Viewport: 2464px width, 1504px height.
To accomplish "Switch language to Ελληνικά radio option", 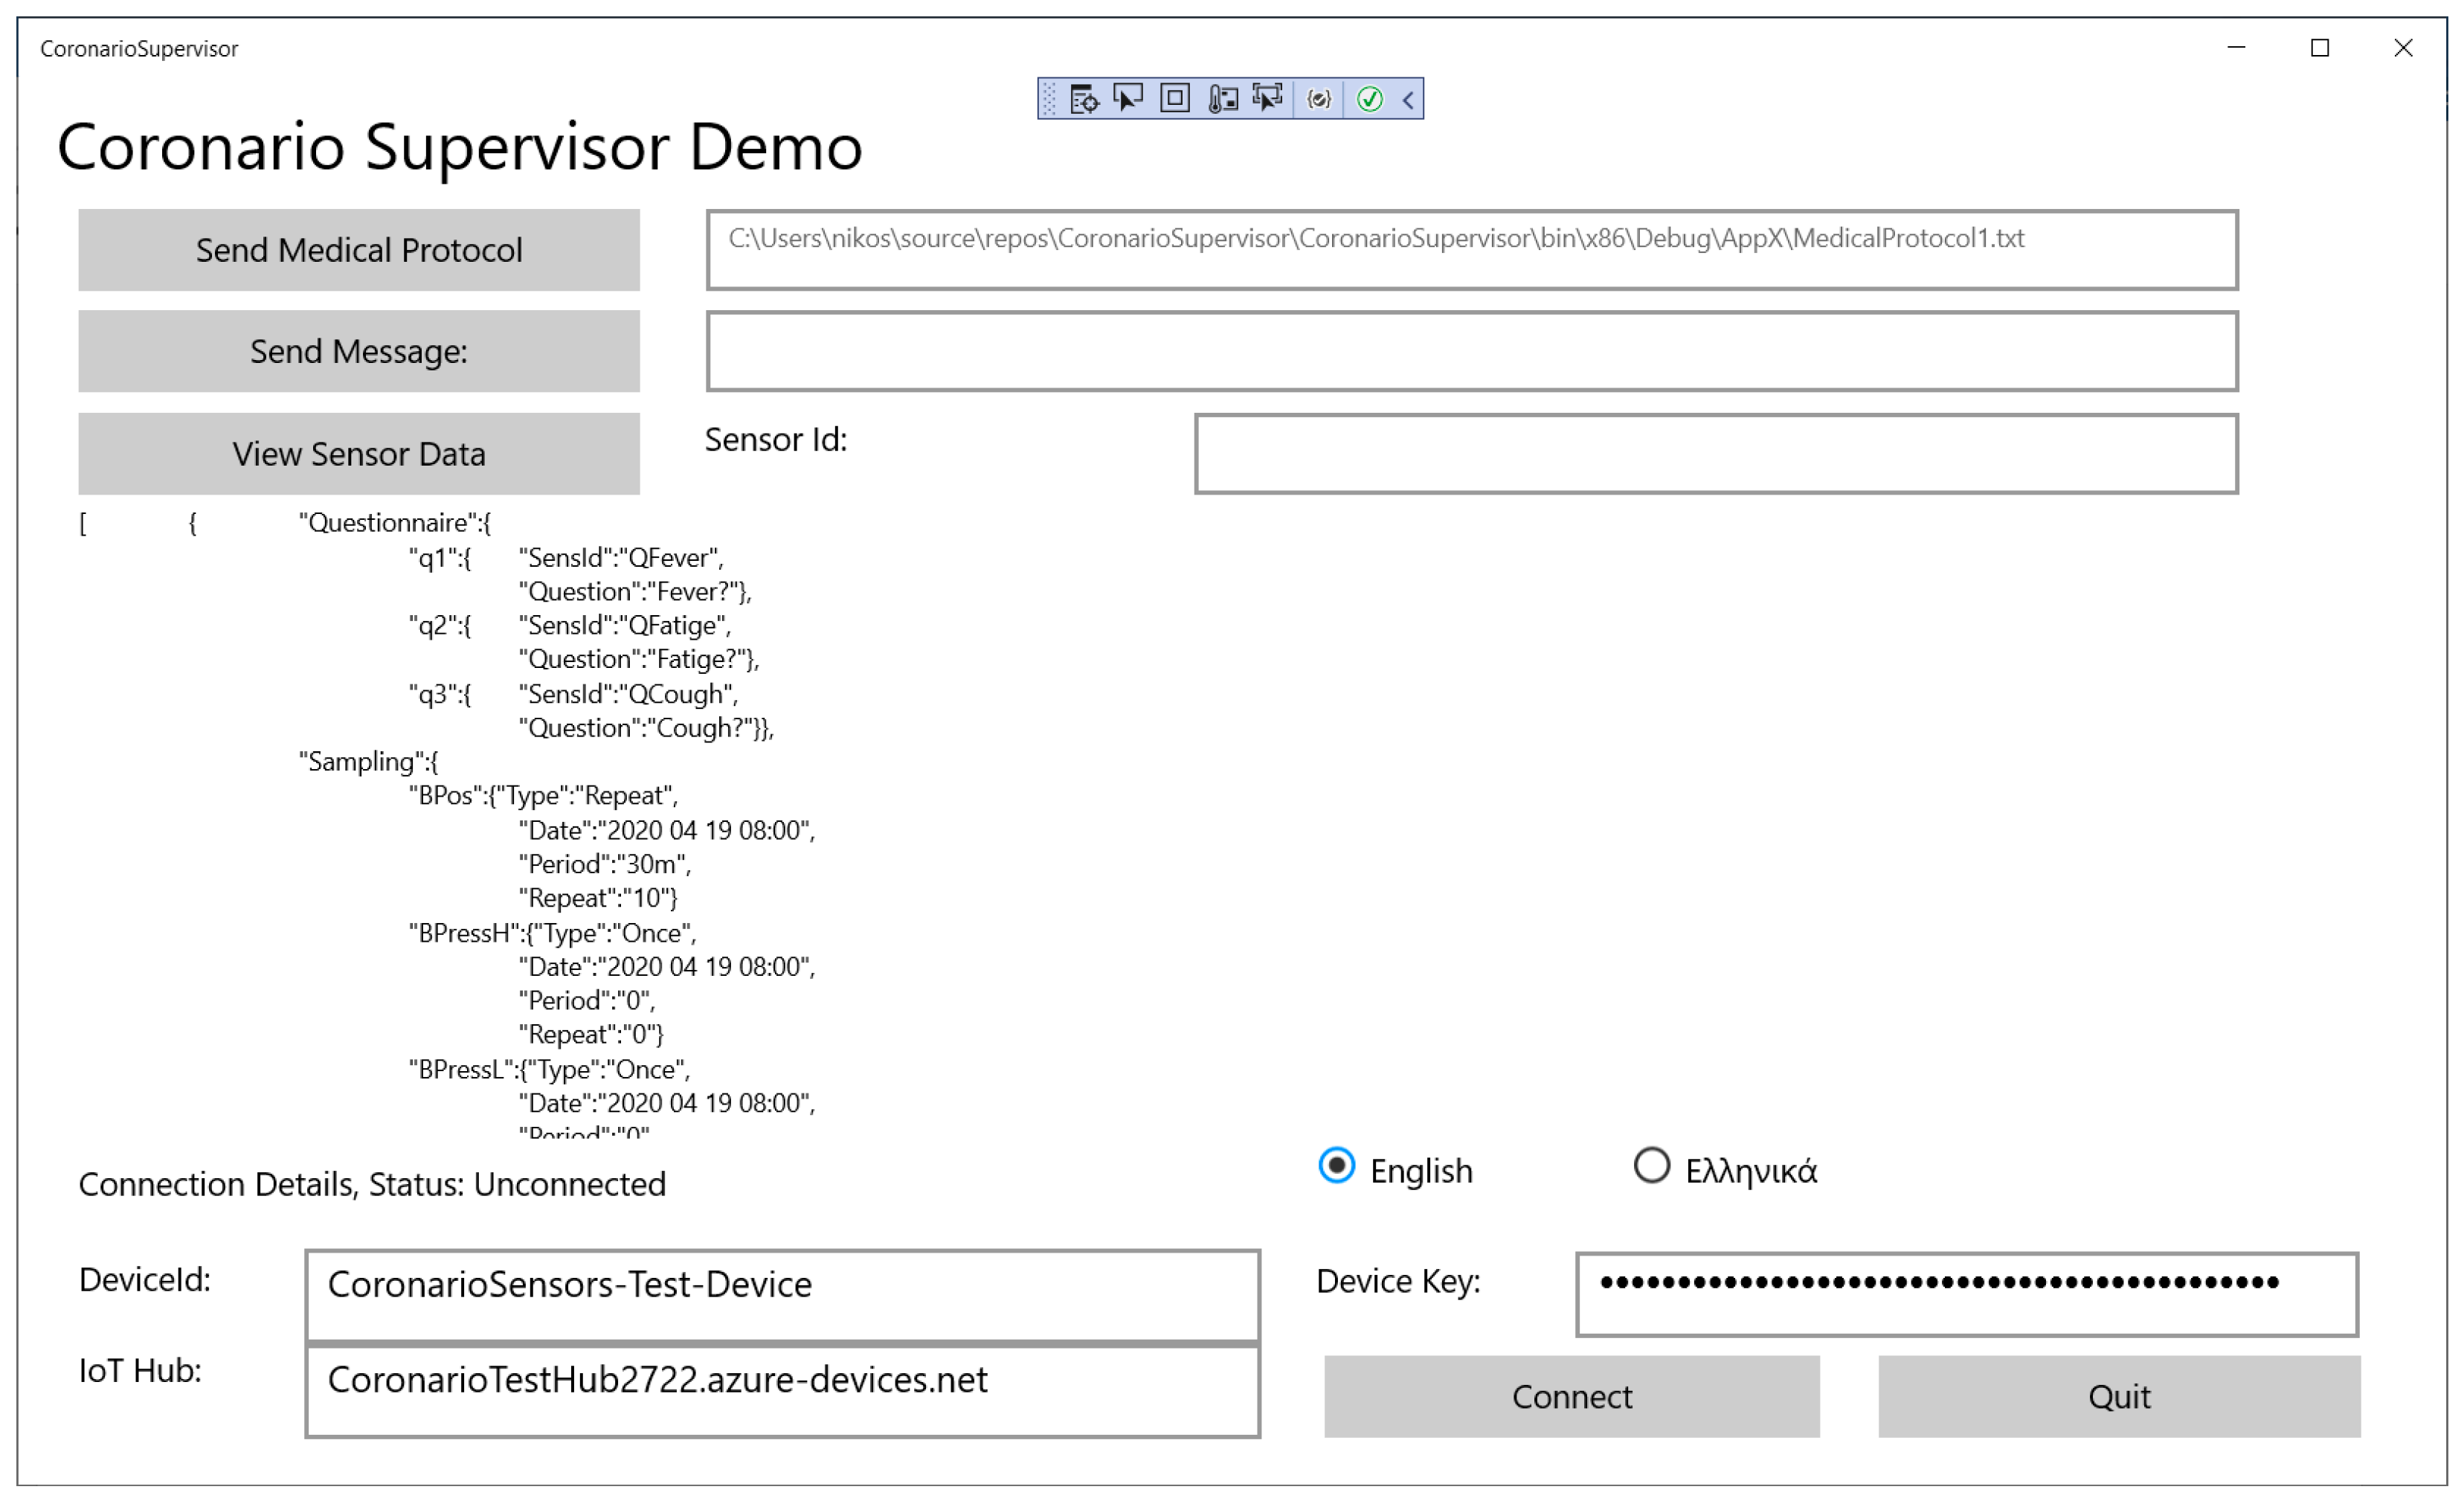I will pyautogui.click(x=1651, y=1166).
